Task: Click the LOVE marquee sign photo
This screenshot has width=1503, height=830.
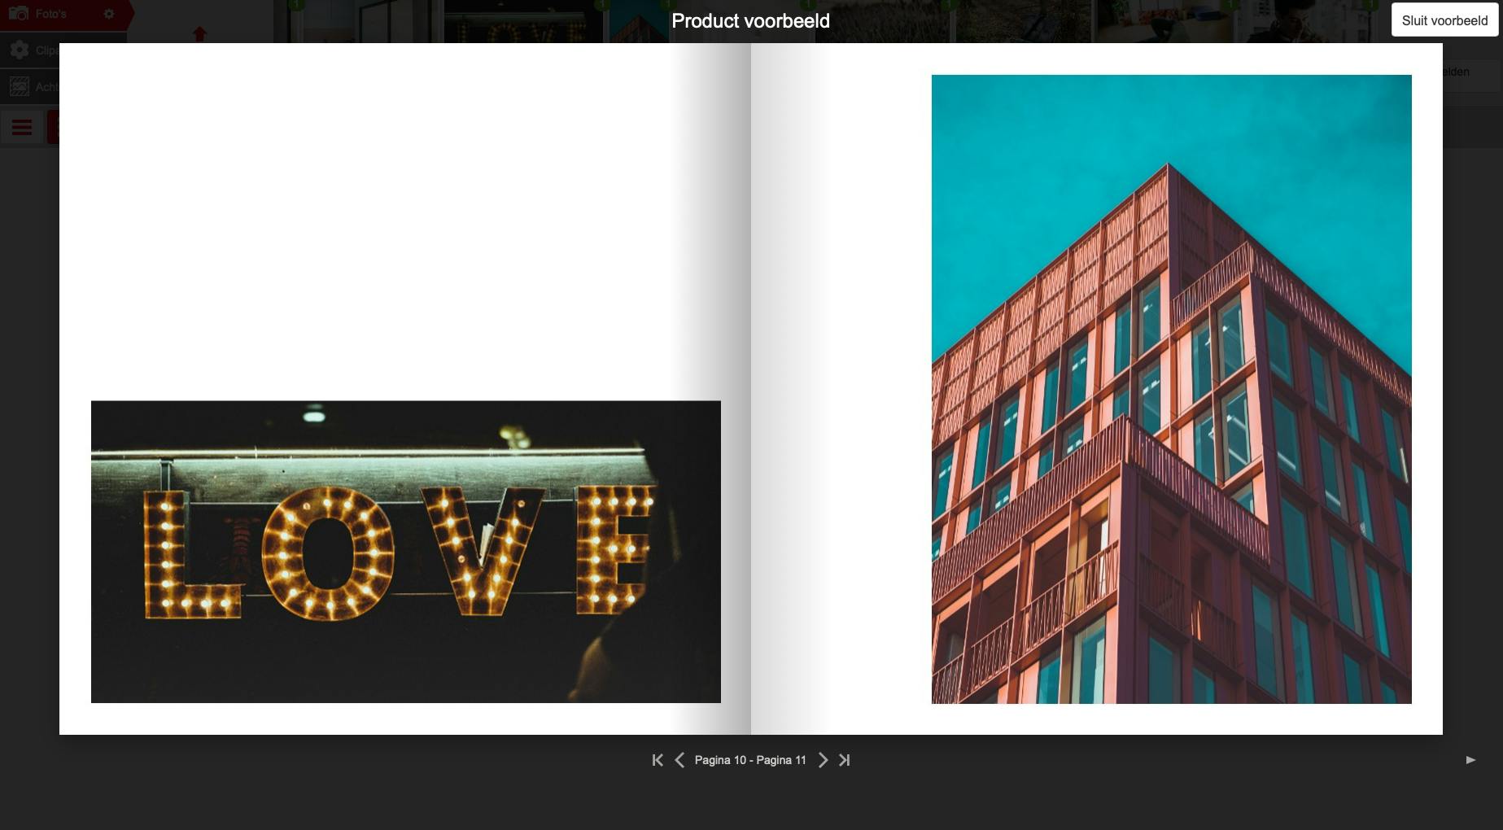Action: click(406, 552)
